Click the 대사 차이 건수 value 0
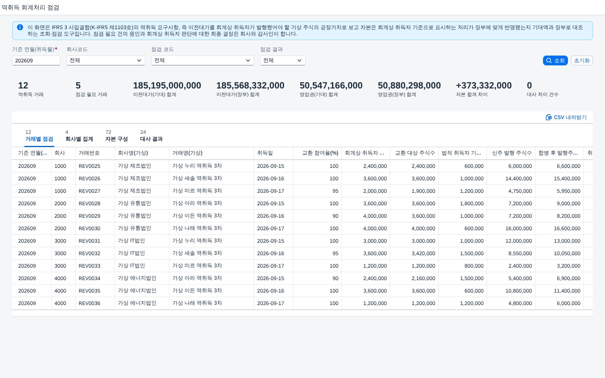Image resolution: width=605 pixels, height=378 pixels. [x=529, y=85]
